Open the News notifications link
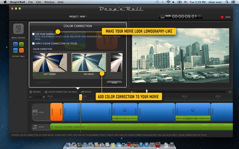 tap(228, 17)
